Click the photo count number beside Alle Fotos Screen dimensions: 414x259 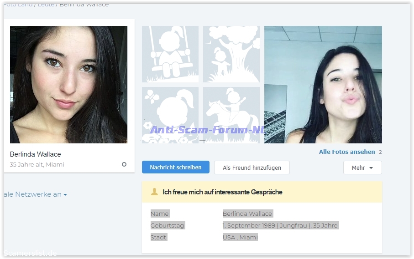coord(380,152)
